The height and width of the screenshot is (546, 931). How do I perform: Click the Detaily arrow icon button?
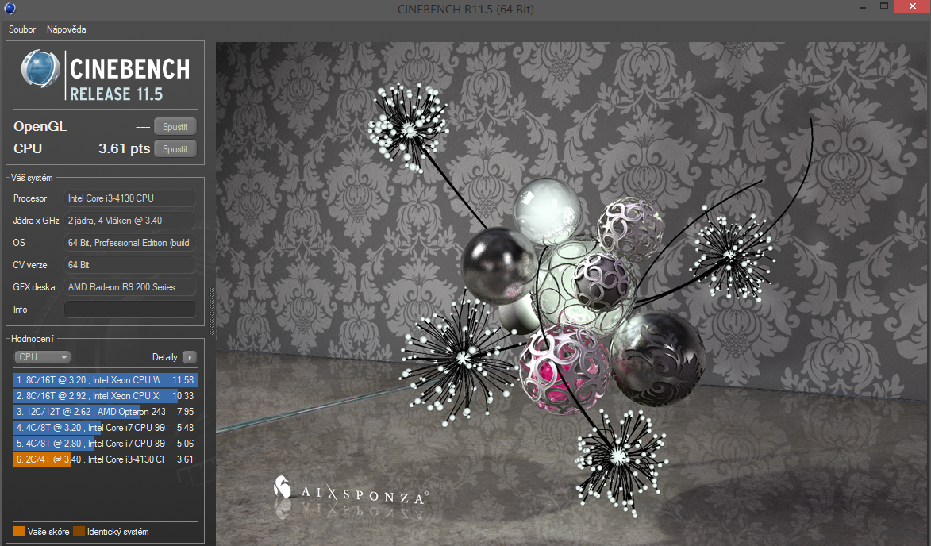189,357
